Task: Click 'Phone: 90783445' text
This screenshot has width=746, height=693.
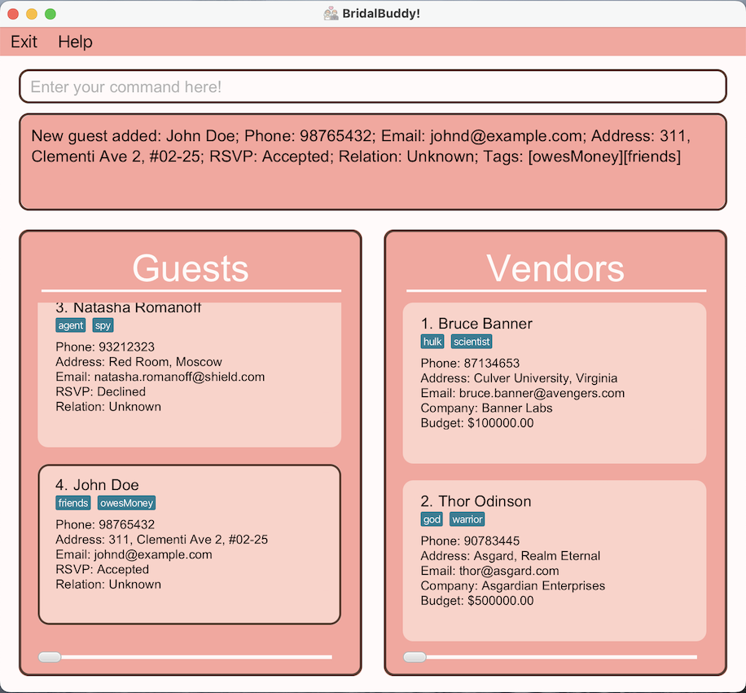Action: click(x=470, y=541)
